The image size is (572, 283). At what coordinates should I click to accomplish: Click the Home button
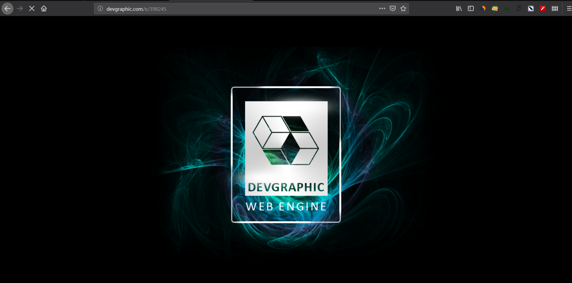pyautogui.click(x=44, y=8)
